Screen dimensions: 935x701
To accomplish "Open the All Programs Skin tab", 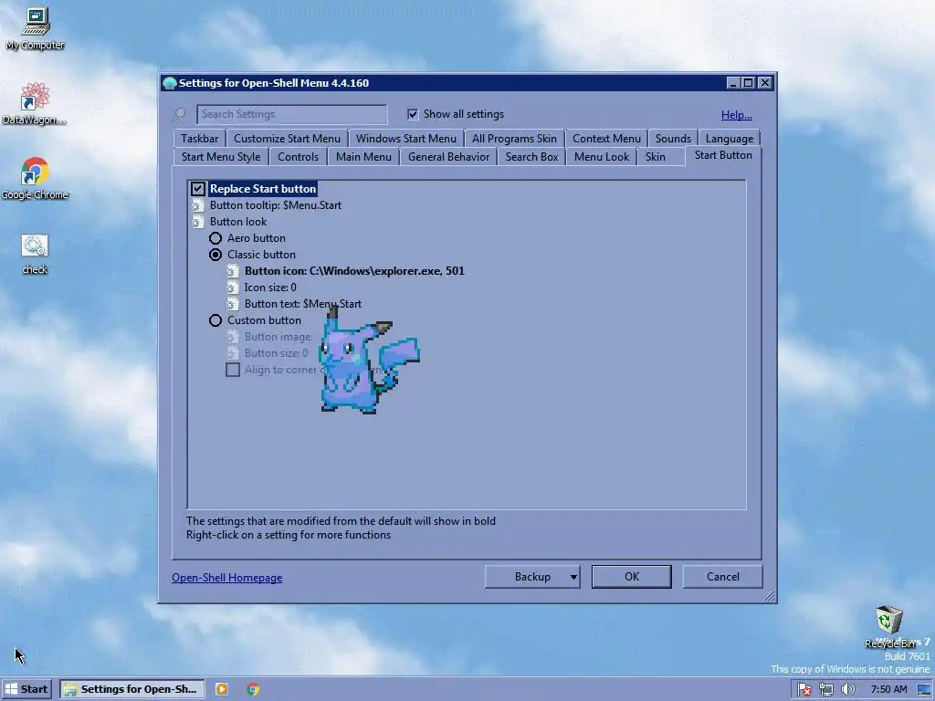I will coord(514,139).
